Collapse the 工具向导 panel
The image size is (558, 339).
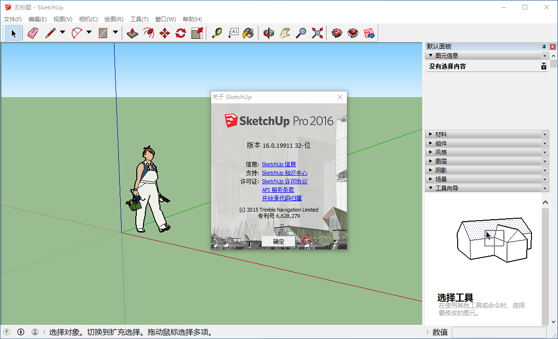(431, 188)
